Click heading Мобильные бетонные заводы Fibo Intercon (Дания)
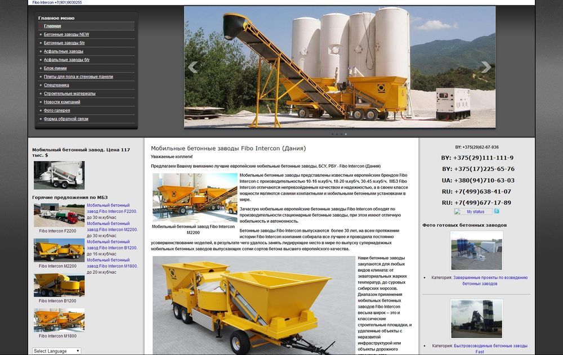 click(229, 149)
